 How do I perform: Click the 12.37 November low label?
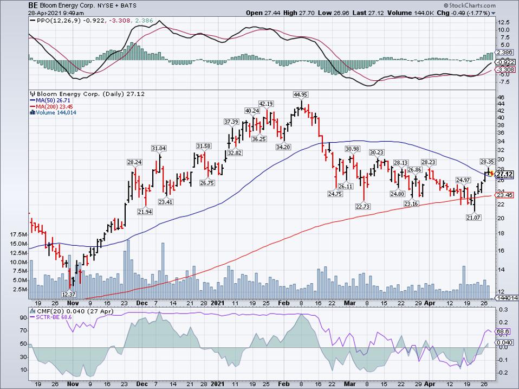click(x=69, y=294)
